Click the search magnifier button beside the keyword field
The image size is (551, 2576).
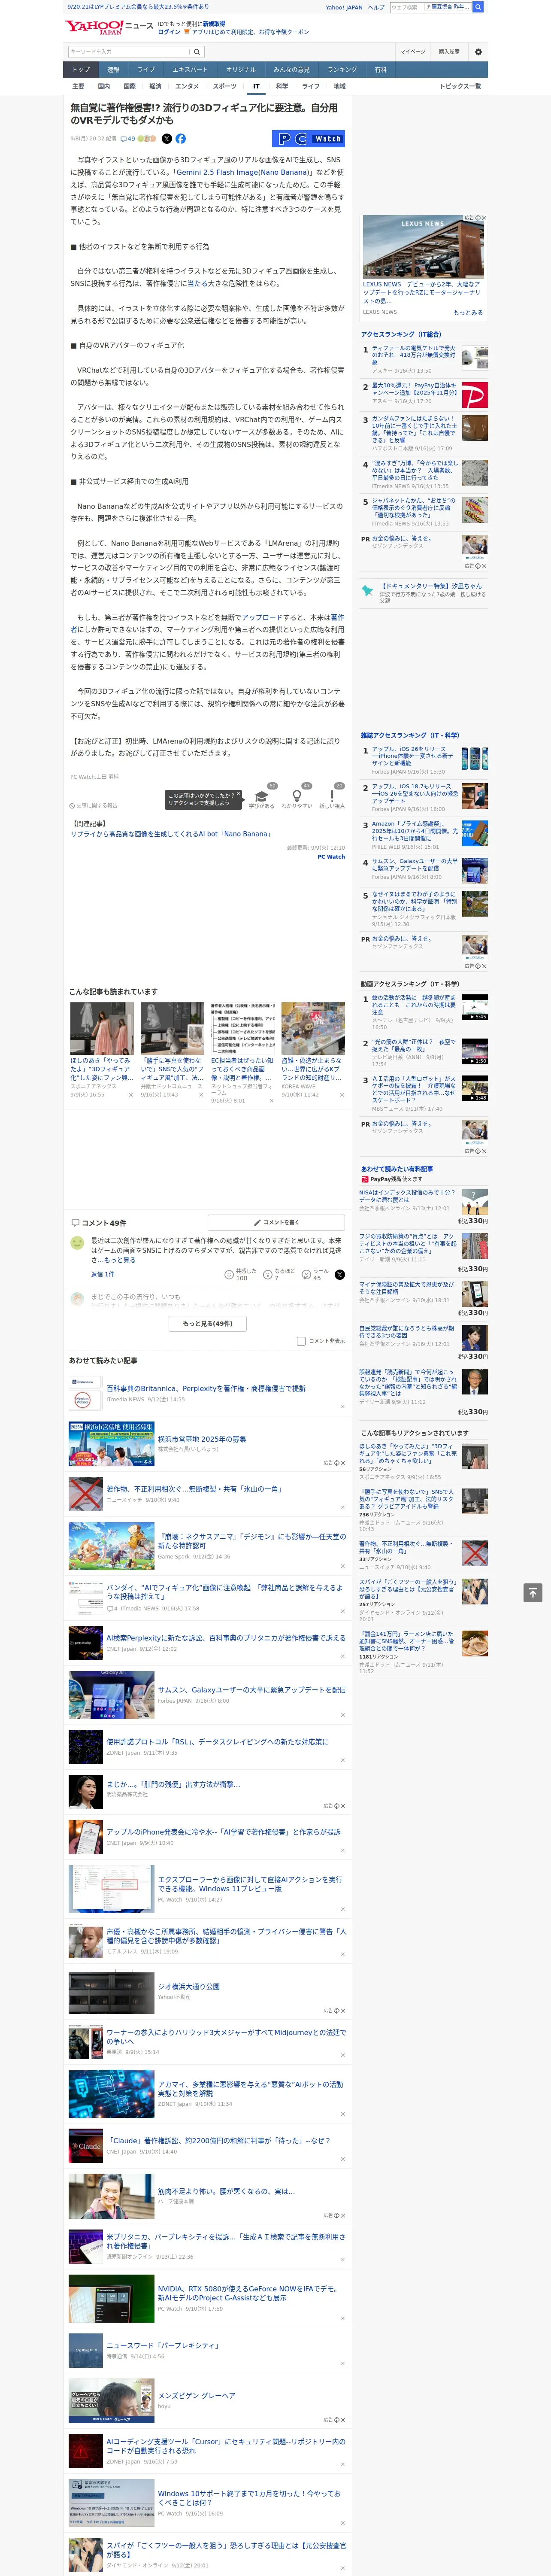197,51
